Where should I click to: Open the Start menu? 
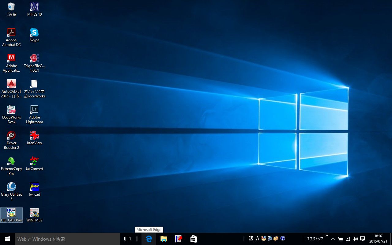point(7,239)
